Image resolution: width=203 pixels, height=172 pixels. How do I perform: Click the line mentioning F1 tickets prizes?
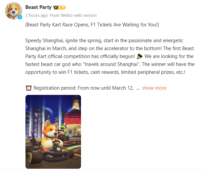point(106,72)
